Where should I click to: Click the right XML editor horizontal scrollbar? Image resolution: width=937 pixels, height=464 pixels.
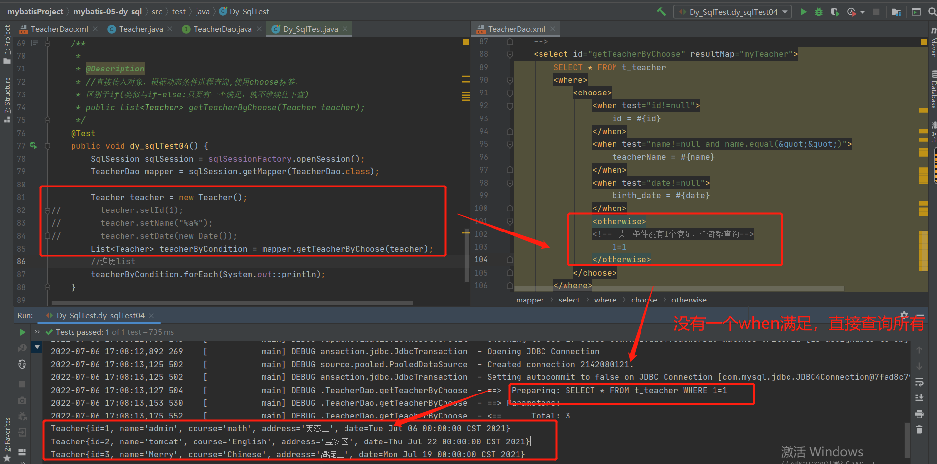[x=679, y=288]
